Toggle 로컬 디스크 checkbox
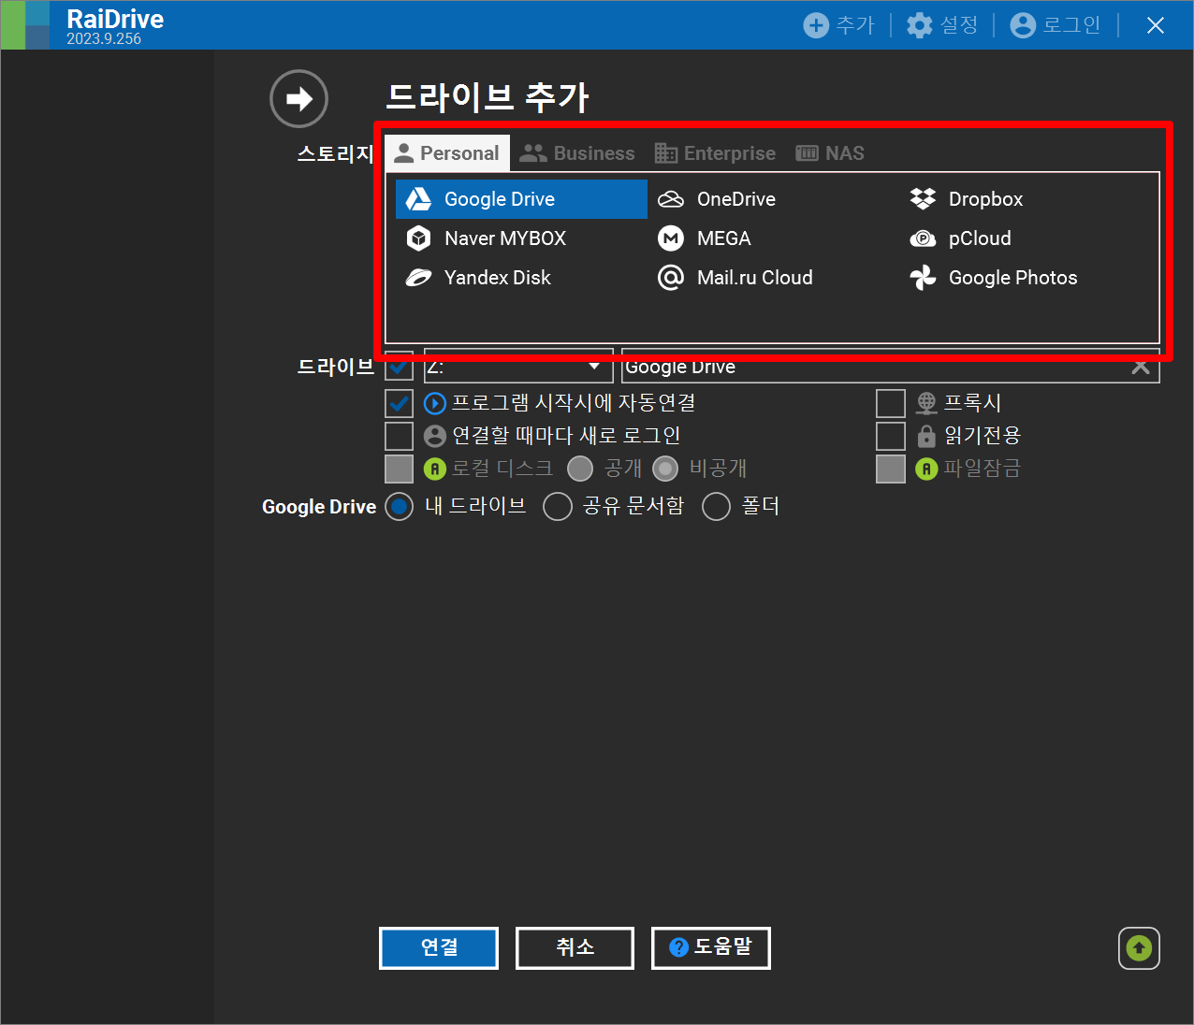1194x1025 pixels. pyautogui.click(x=400, y=469)
